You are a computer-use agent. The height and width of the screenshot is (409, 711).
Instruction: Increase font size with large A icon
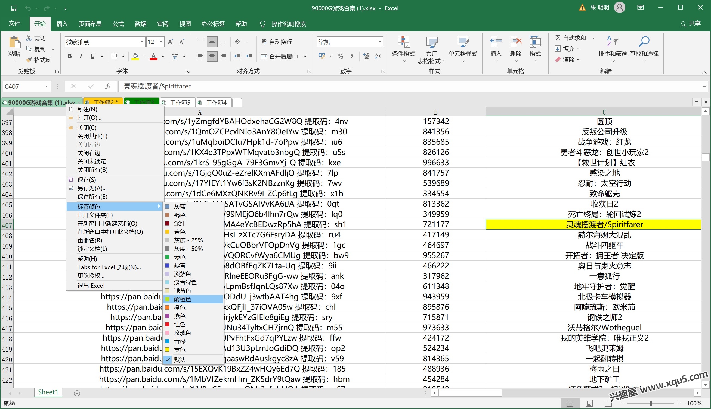[170, 42]
